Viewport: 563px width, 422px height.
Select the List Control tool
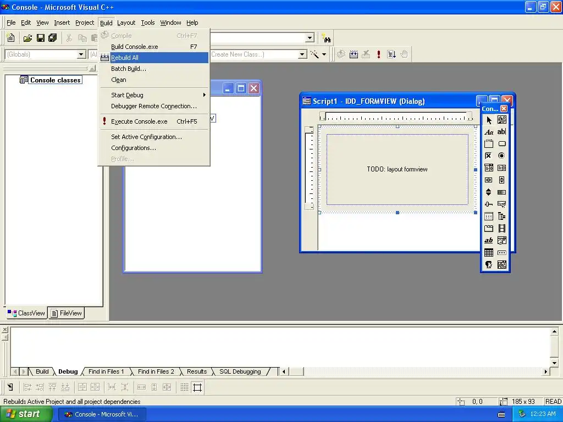point(489,216)
